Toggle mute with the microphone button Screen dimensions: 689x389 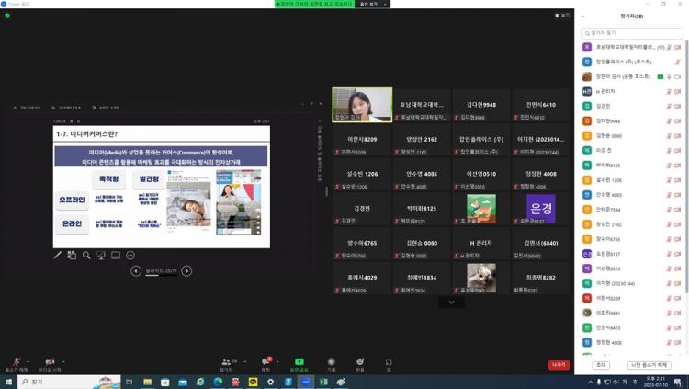click(16, 361)
